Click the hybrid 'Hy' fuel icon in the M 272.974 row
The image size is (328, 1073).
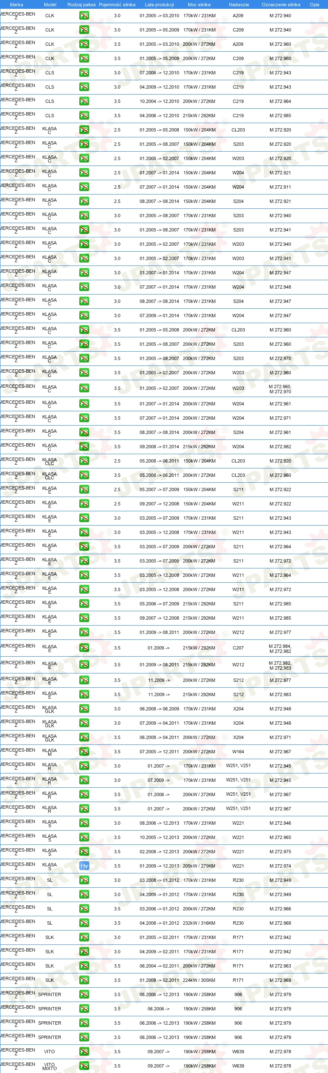click(84, 866)
